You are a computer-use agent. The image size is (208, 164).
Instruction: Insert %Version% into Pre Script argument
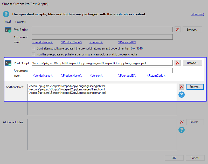click(x=96, y=42)
